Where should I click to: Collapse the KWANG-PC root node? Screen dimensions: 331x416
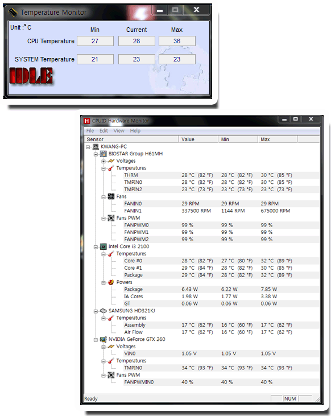pyautogui.click(x=88, y=147)
